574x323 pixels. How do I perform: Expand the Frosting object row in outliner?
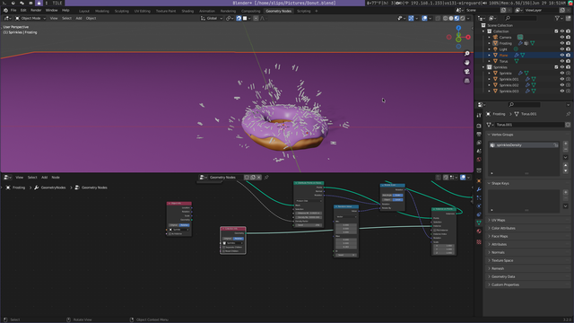pos(490,43)
